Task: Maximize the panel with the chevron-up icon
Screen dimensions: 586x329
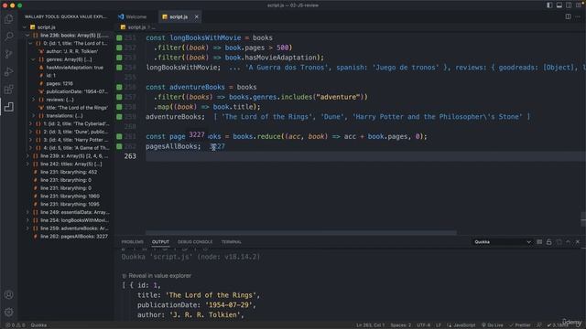Action: coord(568,242)
